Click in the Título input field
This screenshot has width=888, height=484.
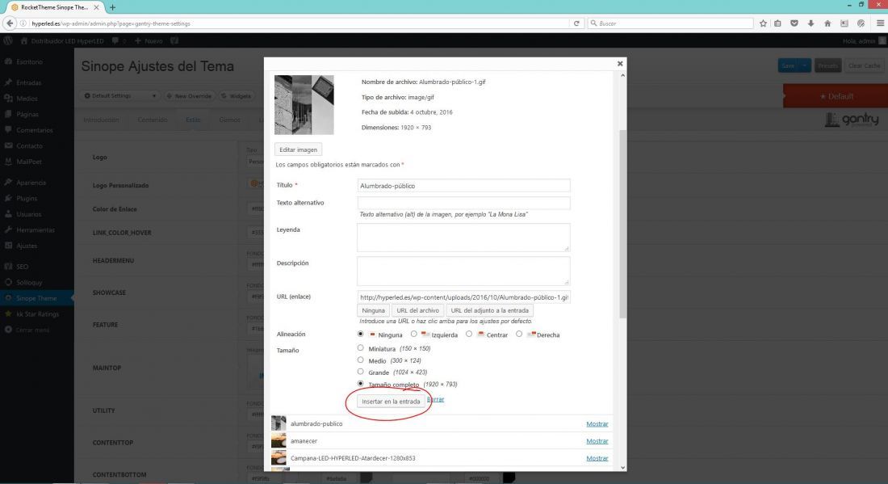tap(464, 186)
